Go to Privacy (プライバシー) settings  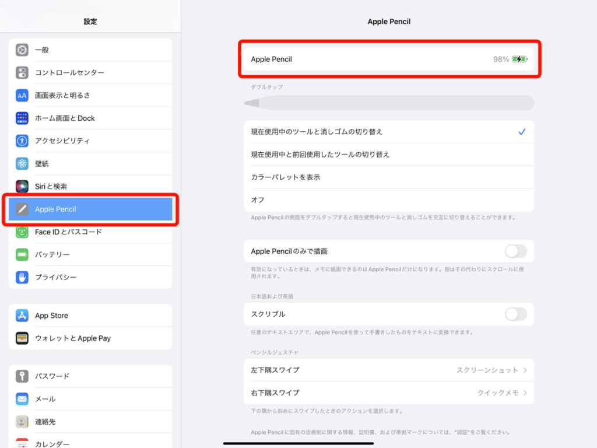[90, 278]
